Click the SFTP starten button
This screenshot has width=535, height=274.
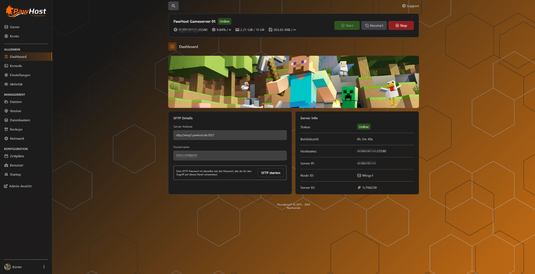click(270, 173)
